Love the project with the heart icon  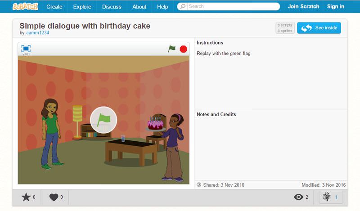(x=54, y=197)
